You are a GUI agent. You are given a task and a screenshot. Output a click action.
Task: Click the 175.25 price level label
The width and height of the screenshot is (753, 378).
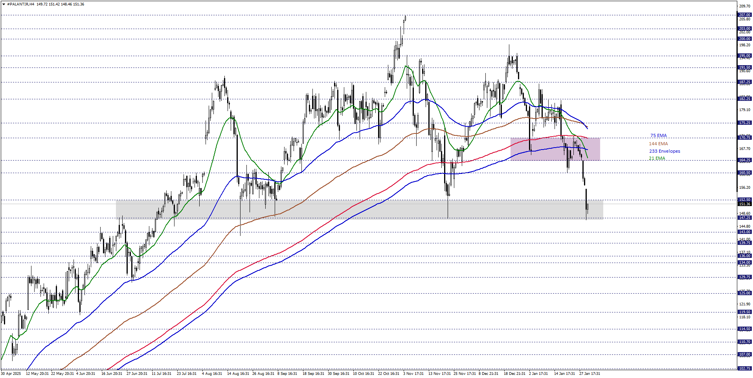coord(744,123)
